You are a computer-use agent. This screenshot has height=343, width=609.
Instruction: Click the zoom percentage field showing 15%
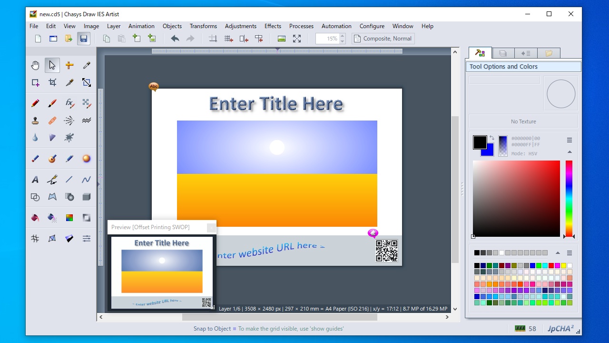click(x=327, y=39)
